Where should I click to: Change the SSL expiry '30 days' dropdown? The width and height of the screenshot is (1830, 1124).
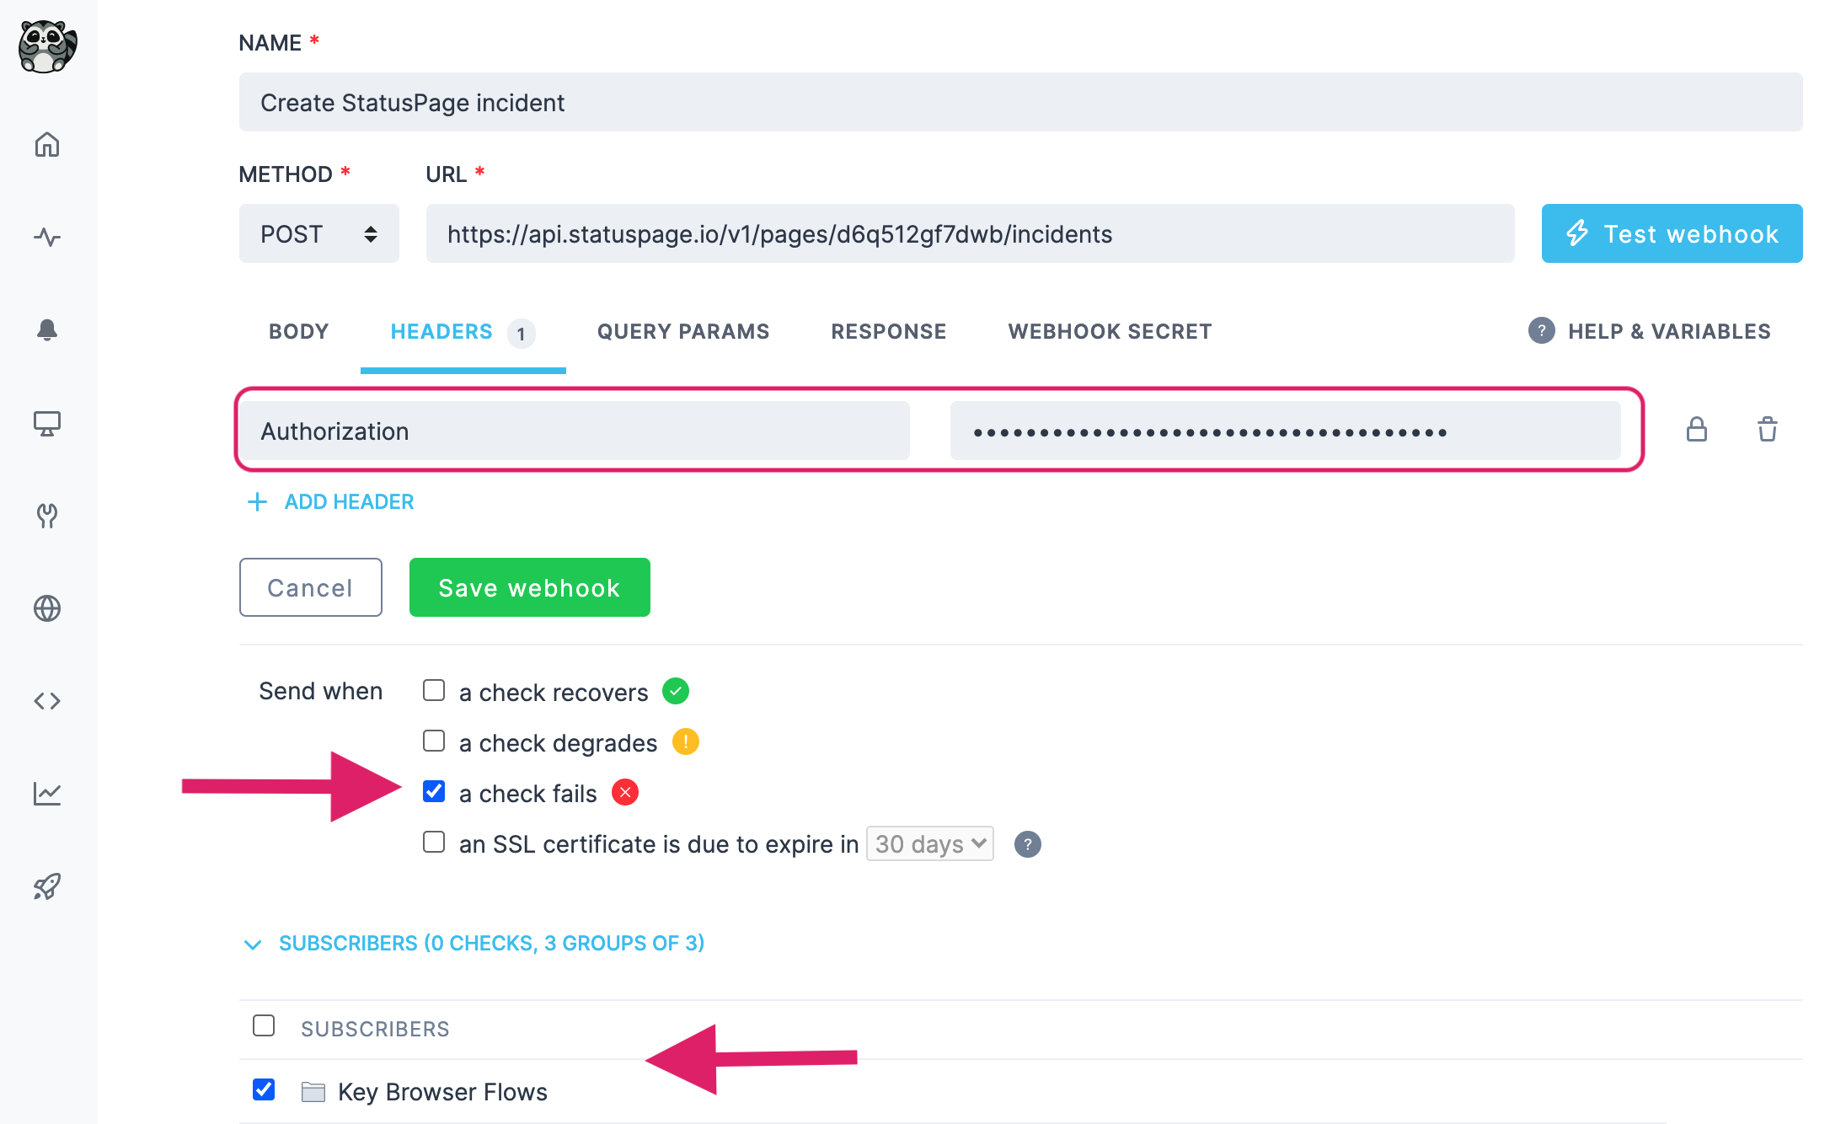928,843
